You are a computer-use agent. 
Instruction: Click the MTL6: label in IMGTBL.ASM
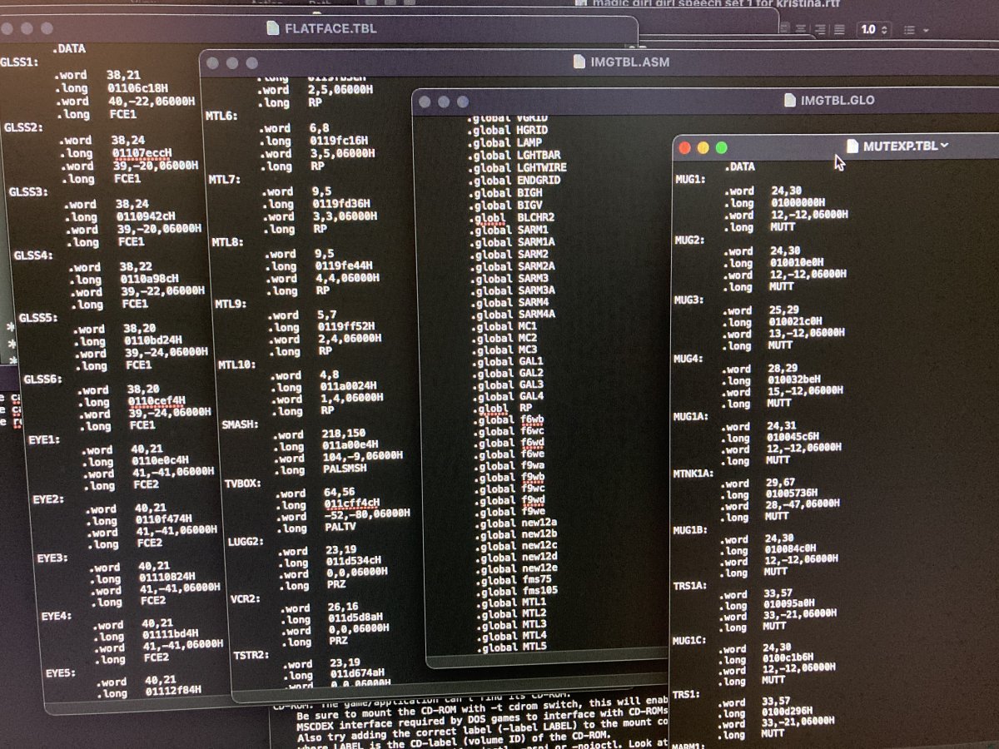[x=221, y=117]
